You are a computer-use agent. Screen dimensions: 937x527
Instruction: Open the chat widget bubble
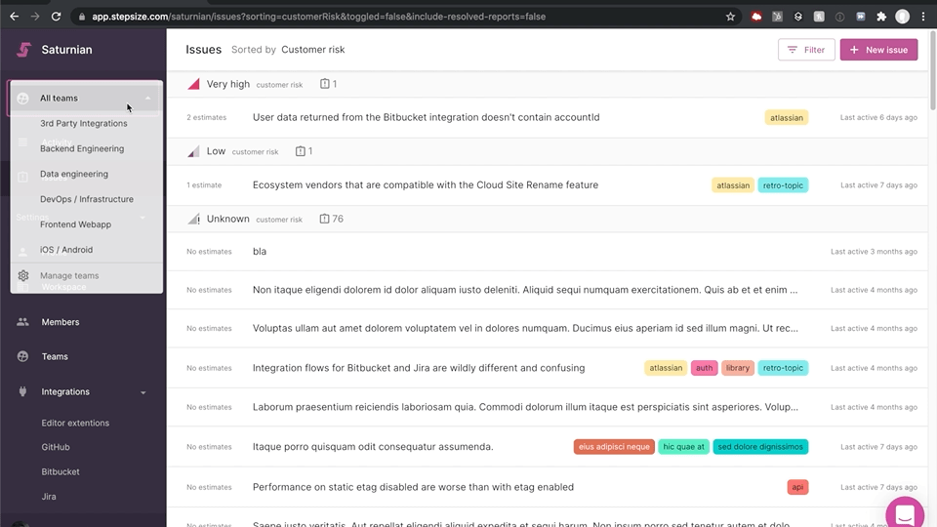(905, 514)
